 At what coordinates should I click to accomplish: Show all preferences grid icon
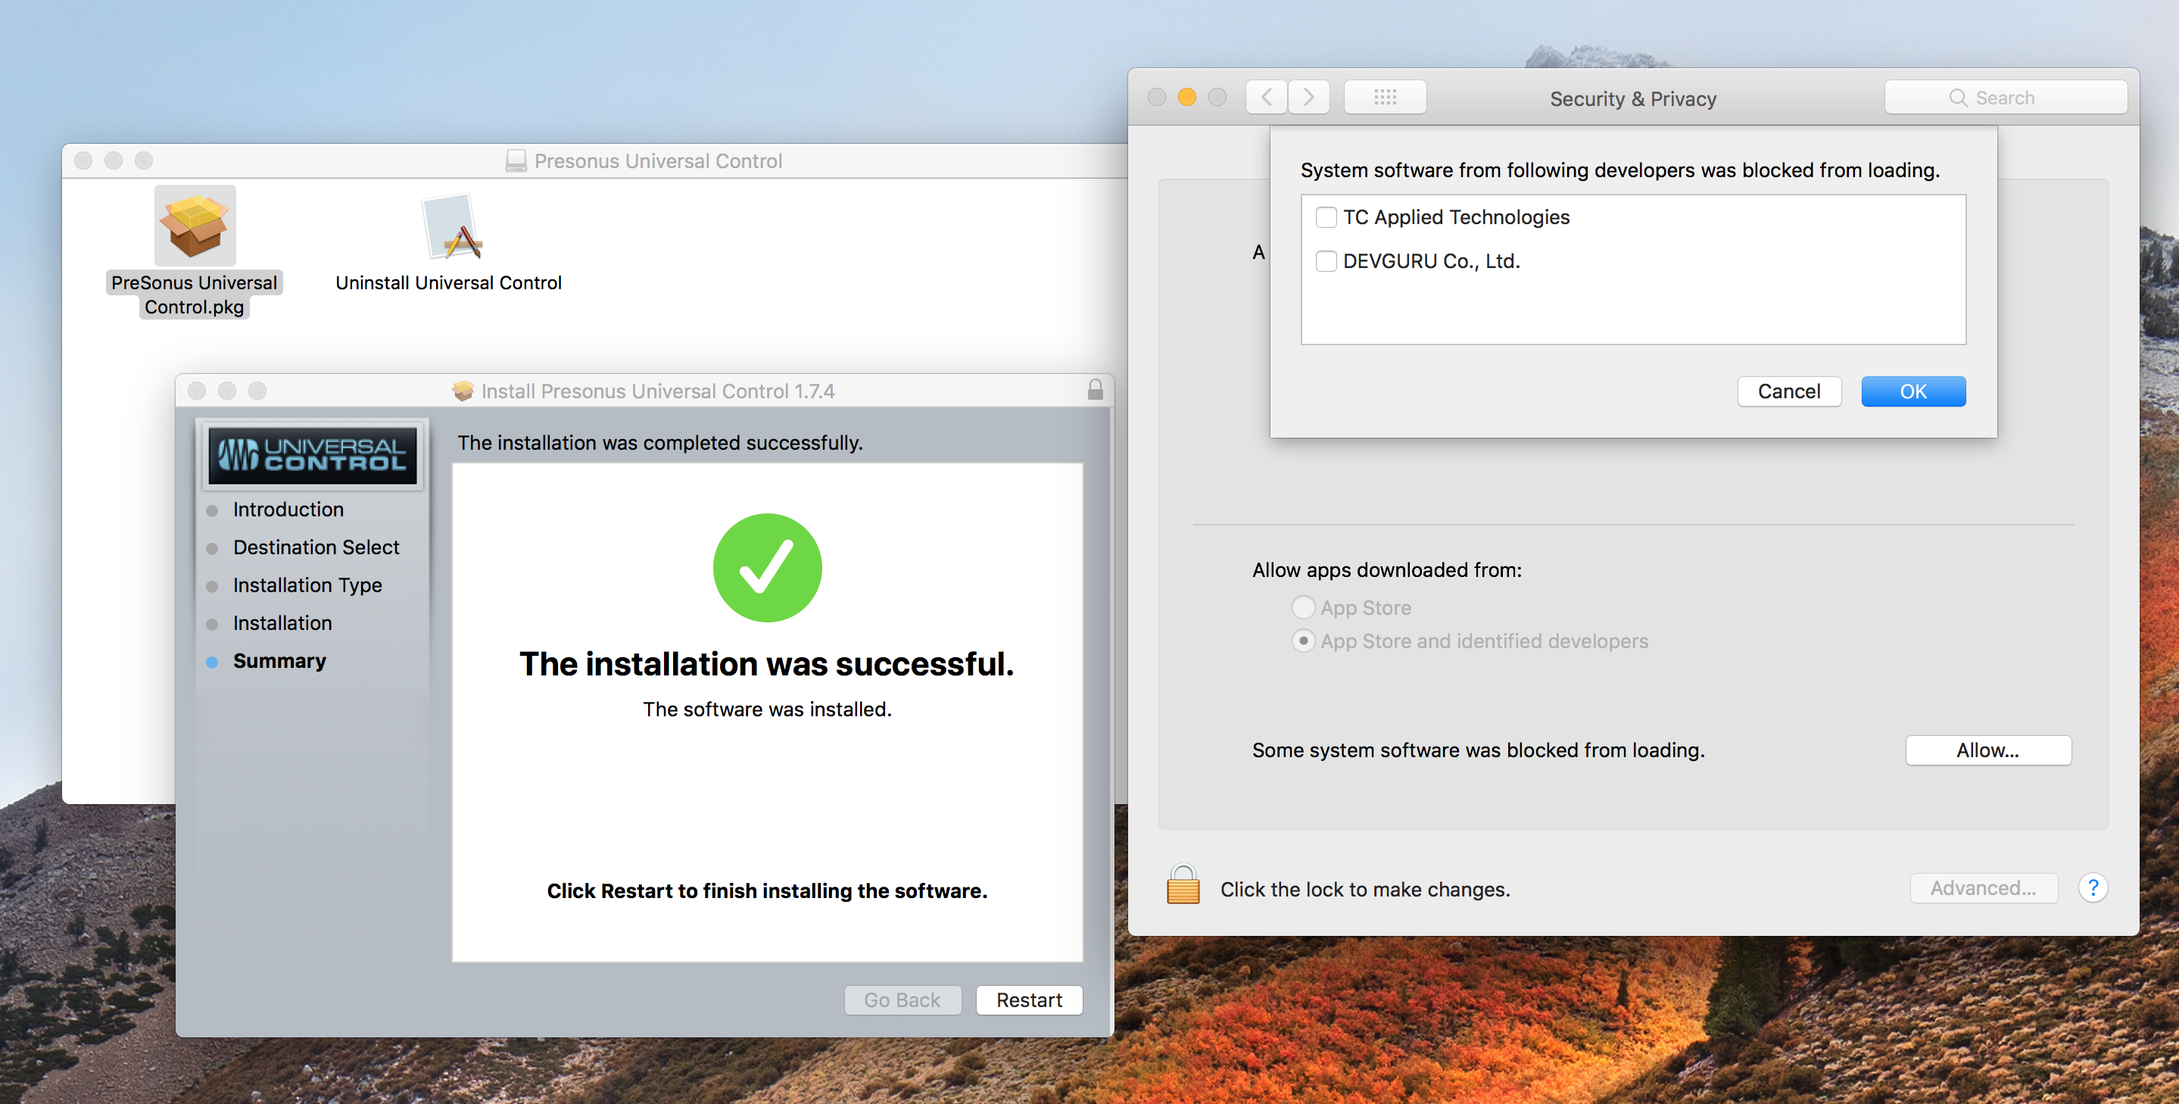click(x=1385, y=97)
